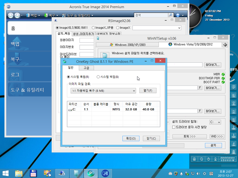
Task: Select 시스템 백업(B) radio button
Action: pos(98,77)
